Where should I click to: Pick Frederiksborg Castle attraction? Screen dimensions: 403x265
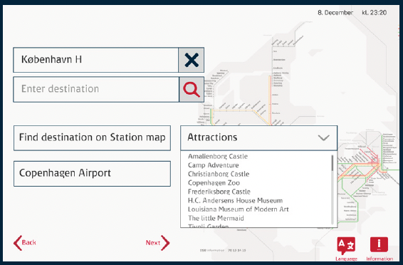coord(219,192)
